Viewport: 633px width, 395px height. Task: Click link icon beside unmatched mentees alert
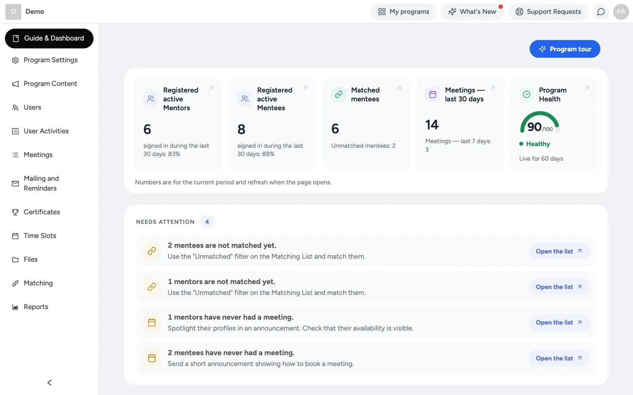coord(152,251)
